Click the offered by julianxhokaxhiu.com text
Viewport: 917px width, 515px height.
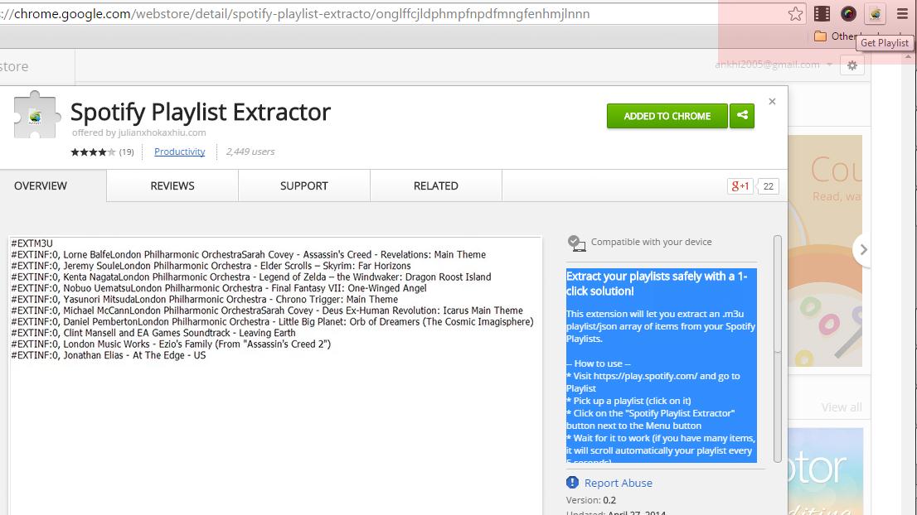139,132
